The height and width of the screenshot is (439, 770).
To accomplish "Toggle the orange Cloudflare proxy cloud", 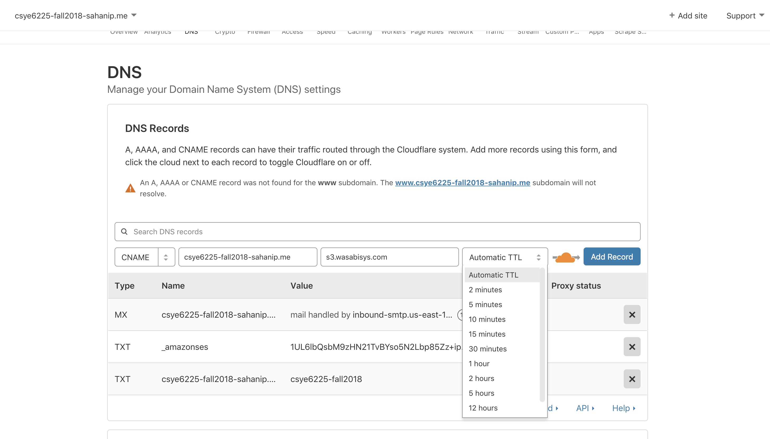I will point(566,257).
